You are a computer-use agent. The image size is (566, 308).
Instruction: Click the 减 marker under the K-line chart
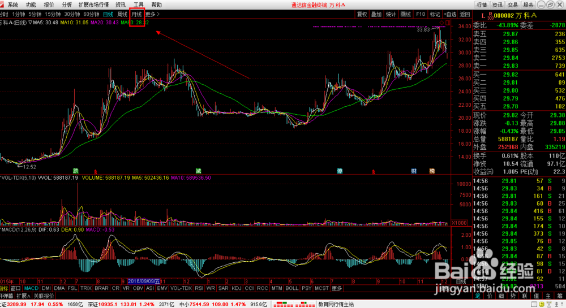(198, 171)
